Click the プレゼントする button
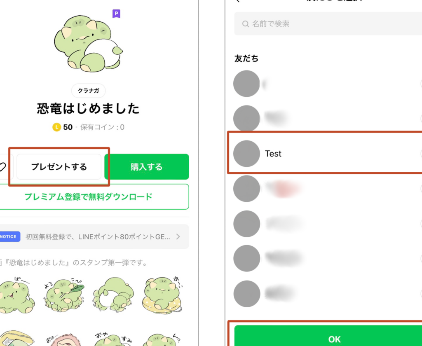This screenshot has height=346, width=422. click(59, 167)
